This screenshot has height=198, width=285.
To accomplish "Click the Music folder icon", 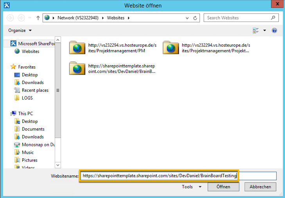I will click(x=17, y=152).
